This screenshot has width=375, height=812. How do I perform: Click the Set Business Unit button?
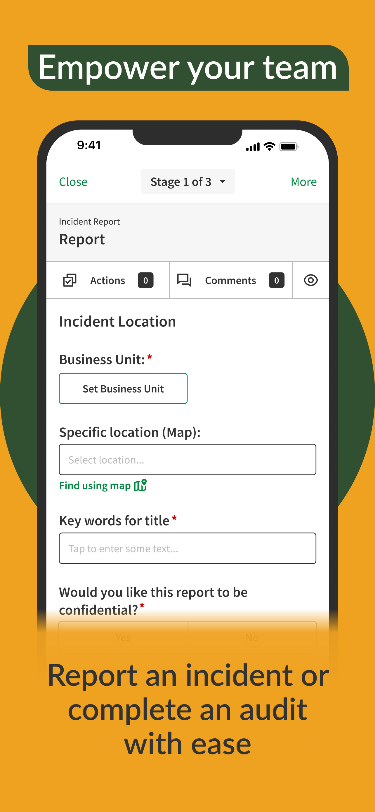123,388
